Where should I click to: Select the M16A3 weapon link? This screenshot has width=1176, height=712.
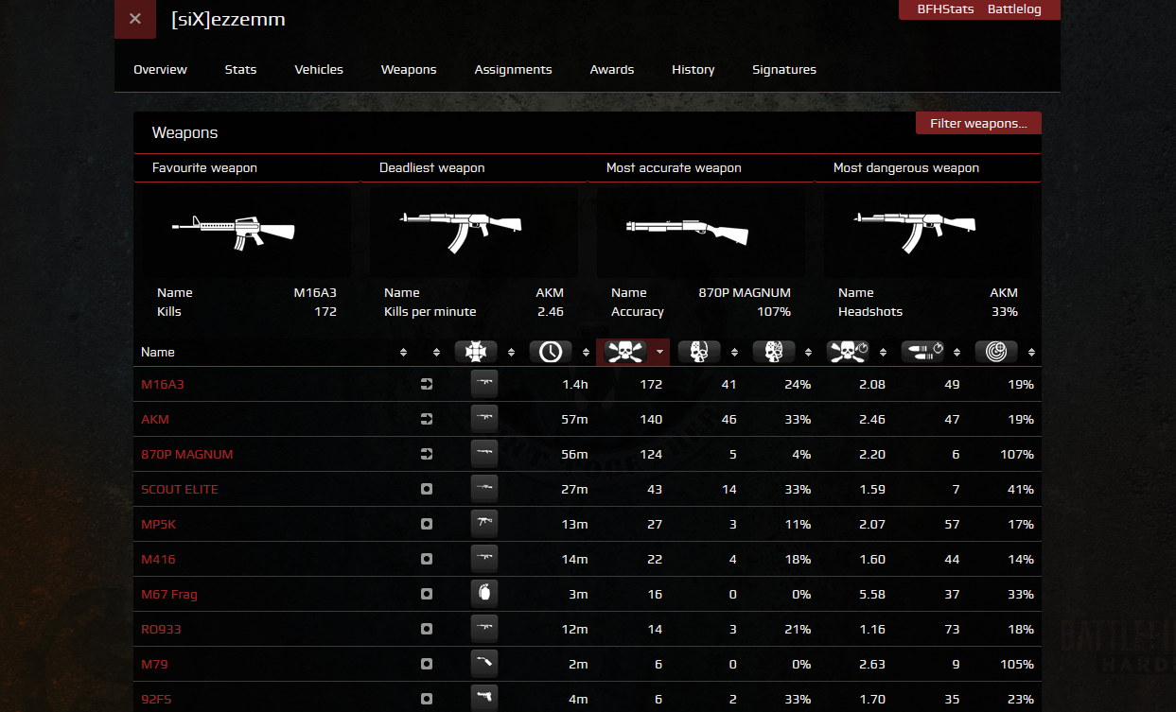(x=162, y=384)
